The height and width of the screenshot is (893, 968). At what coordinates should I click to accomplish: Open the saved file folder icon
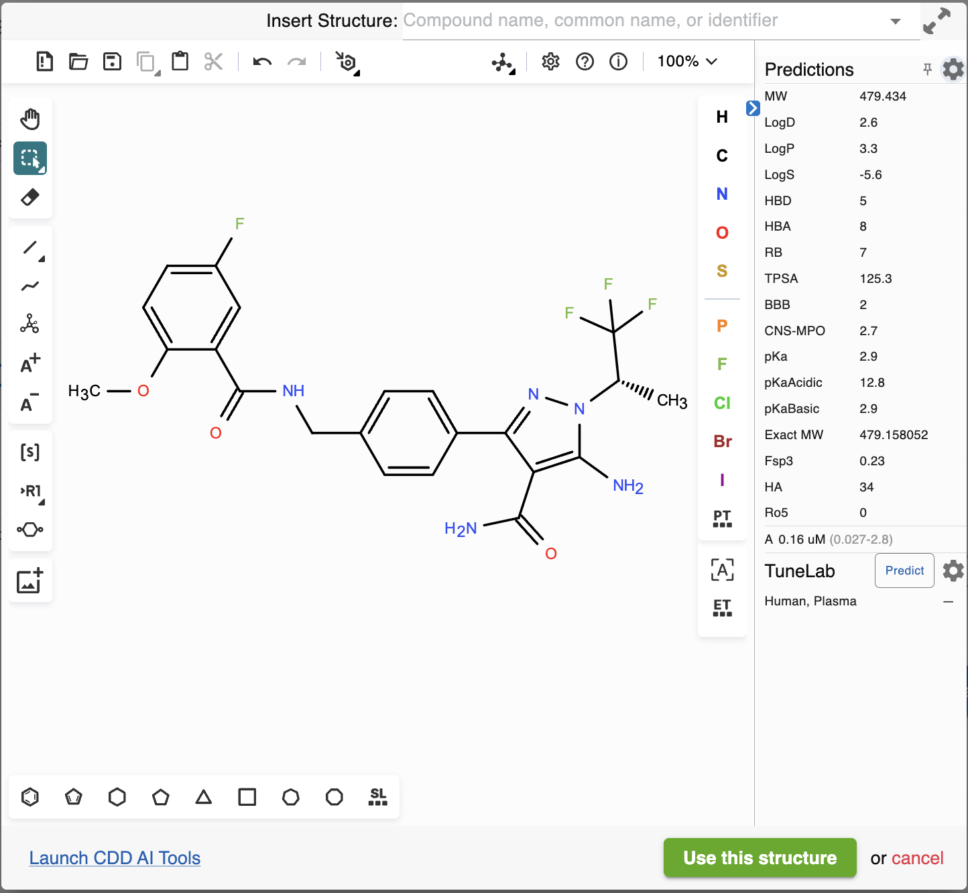click(78, 62)
